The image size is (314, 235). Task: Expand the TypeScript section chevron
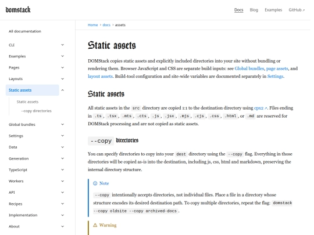(x=62, y=169)
